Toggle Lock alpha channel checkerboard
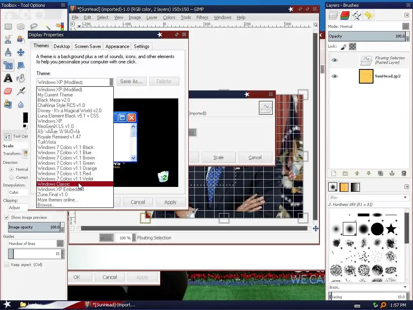The image size is (413, 310). [x=353, y=47]
